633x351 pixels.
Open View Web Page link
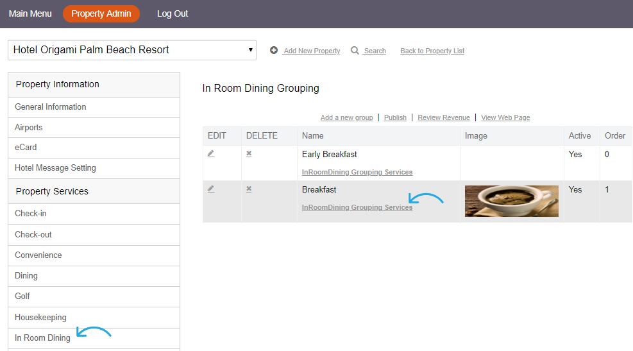[x=505, y=117]
